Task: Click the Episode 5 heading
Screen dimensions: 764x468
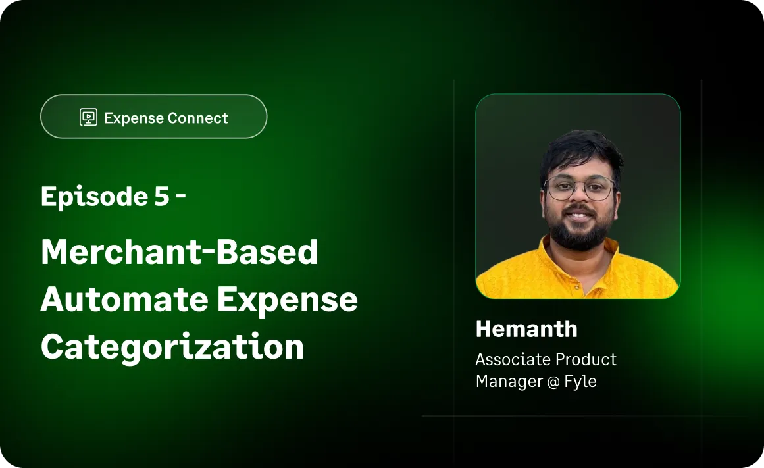Action: click(113, 195)
